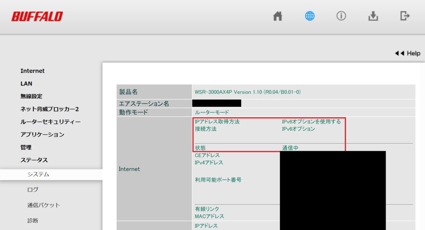Open the globe Internet settings icon
Image resolution: width=425 pixels, height=230 pixels.
coord(310,16)
